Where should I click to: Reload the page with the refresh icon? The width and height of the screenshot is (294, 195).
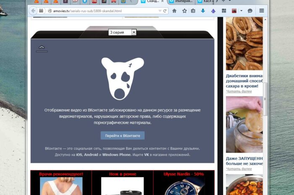click(x=164, y=10)
